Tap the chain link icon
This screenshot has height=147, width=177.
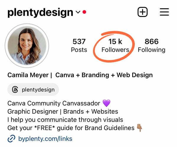(11, 139)
